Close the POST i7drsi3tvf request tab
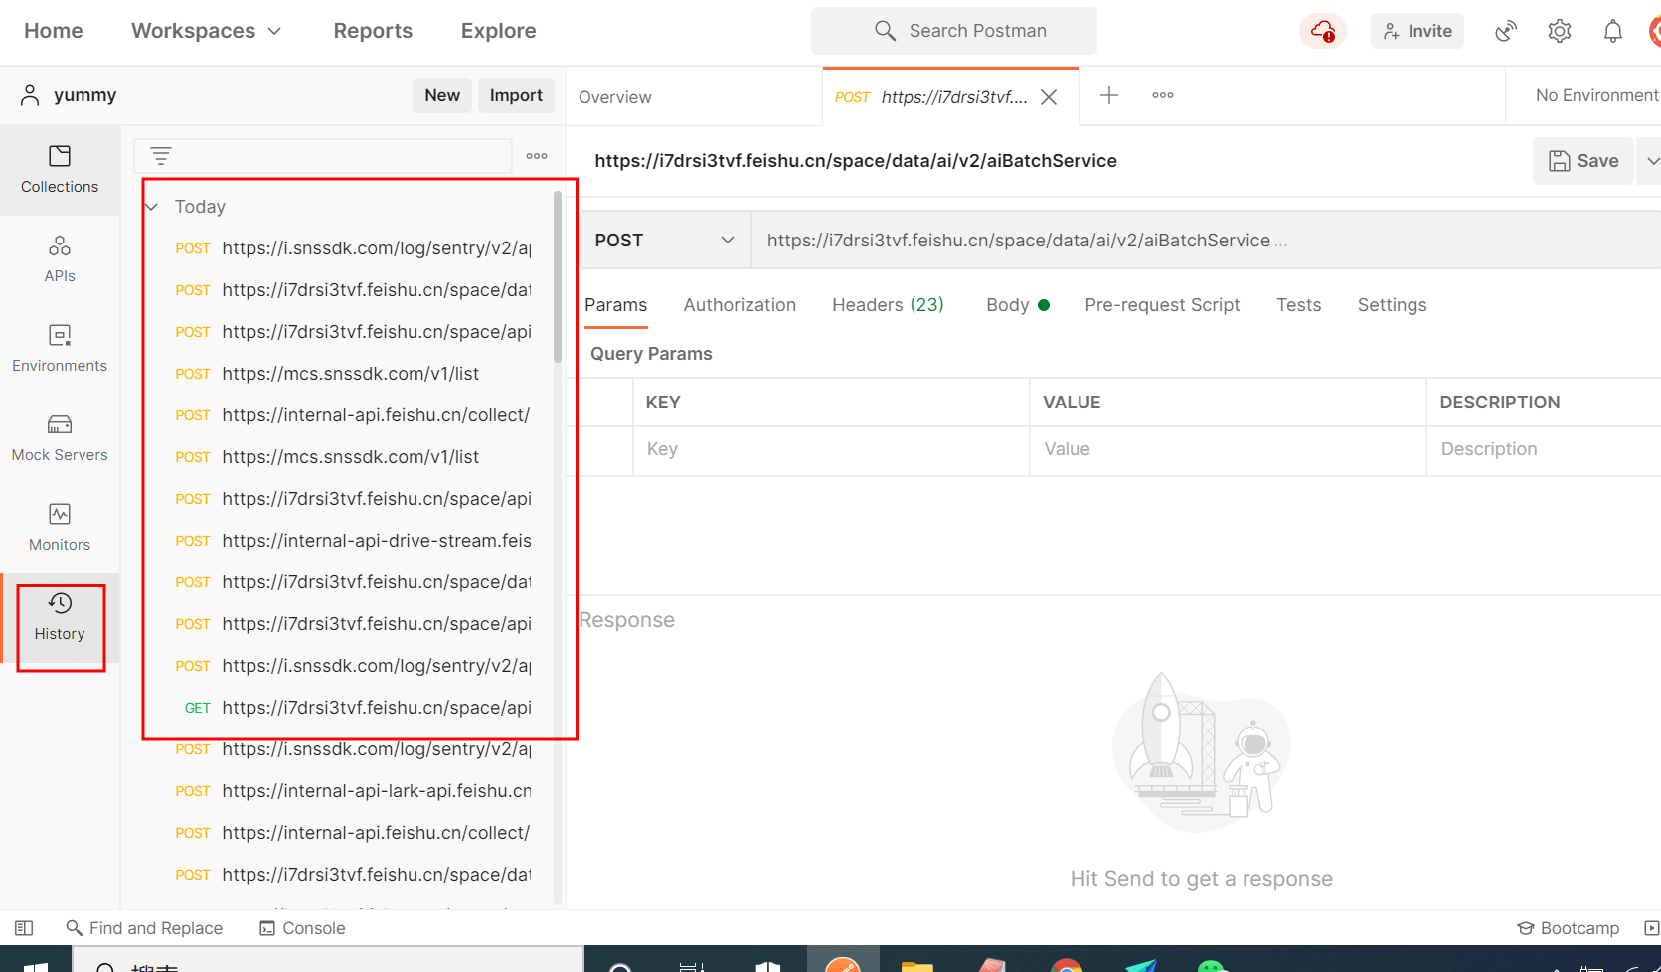The image size is (1661, 972). coord(1049,97)
